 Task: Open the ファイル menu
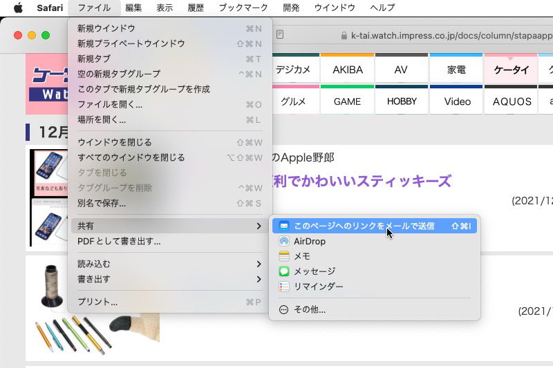coord(94,8)
